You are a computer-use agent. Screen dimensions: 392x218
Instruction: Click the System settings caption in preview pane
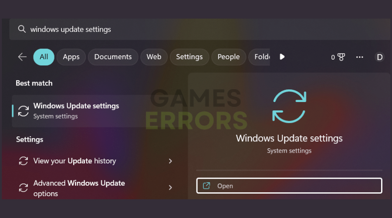(289, 151)
